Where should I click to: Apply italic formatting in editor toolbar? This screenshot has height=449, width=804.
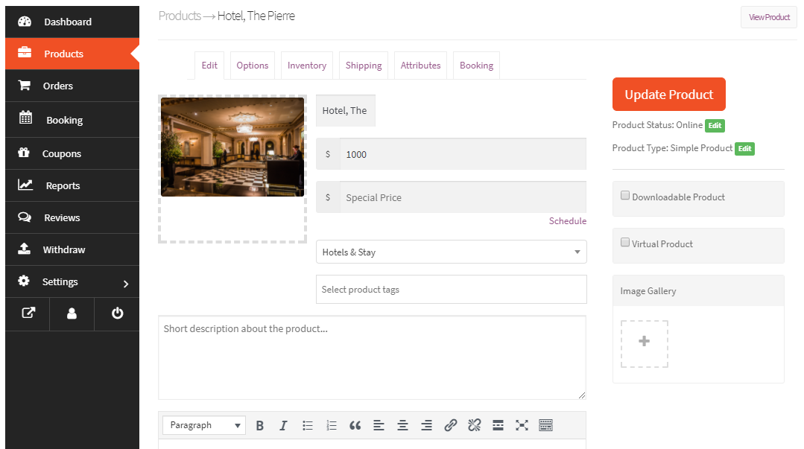283,425
